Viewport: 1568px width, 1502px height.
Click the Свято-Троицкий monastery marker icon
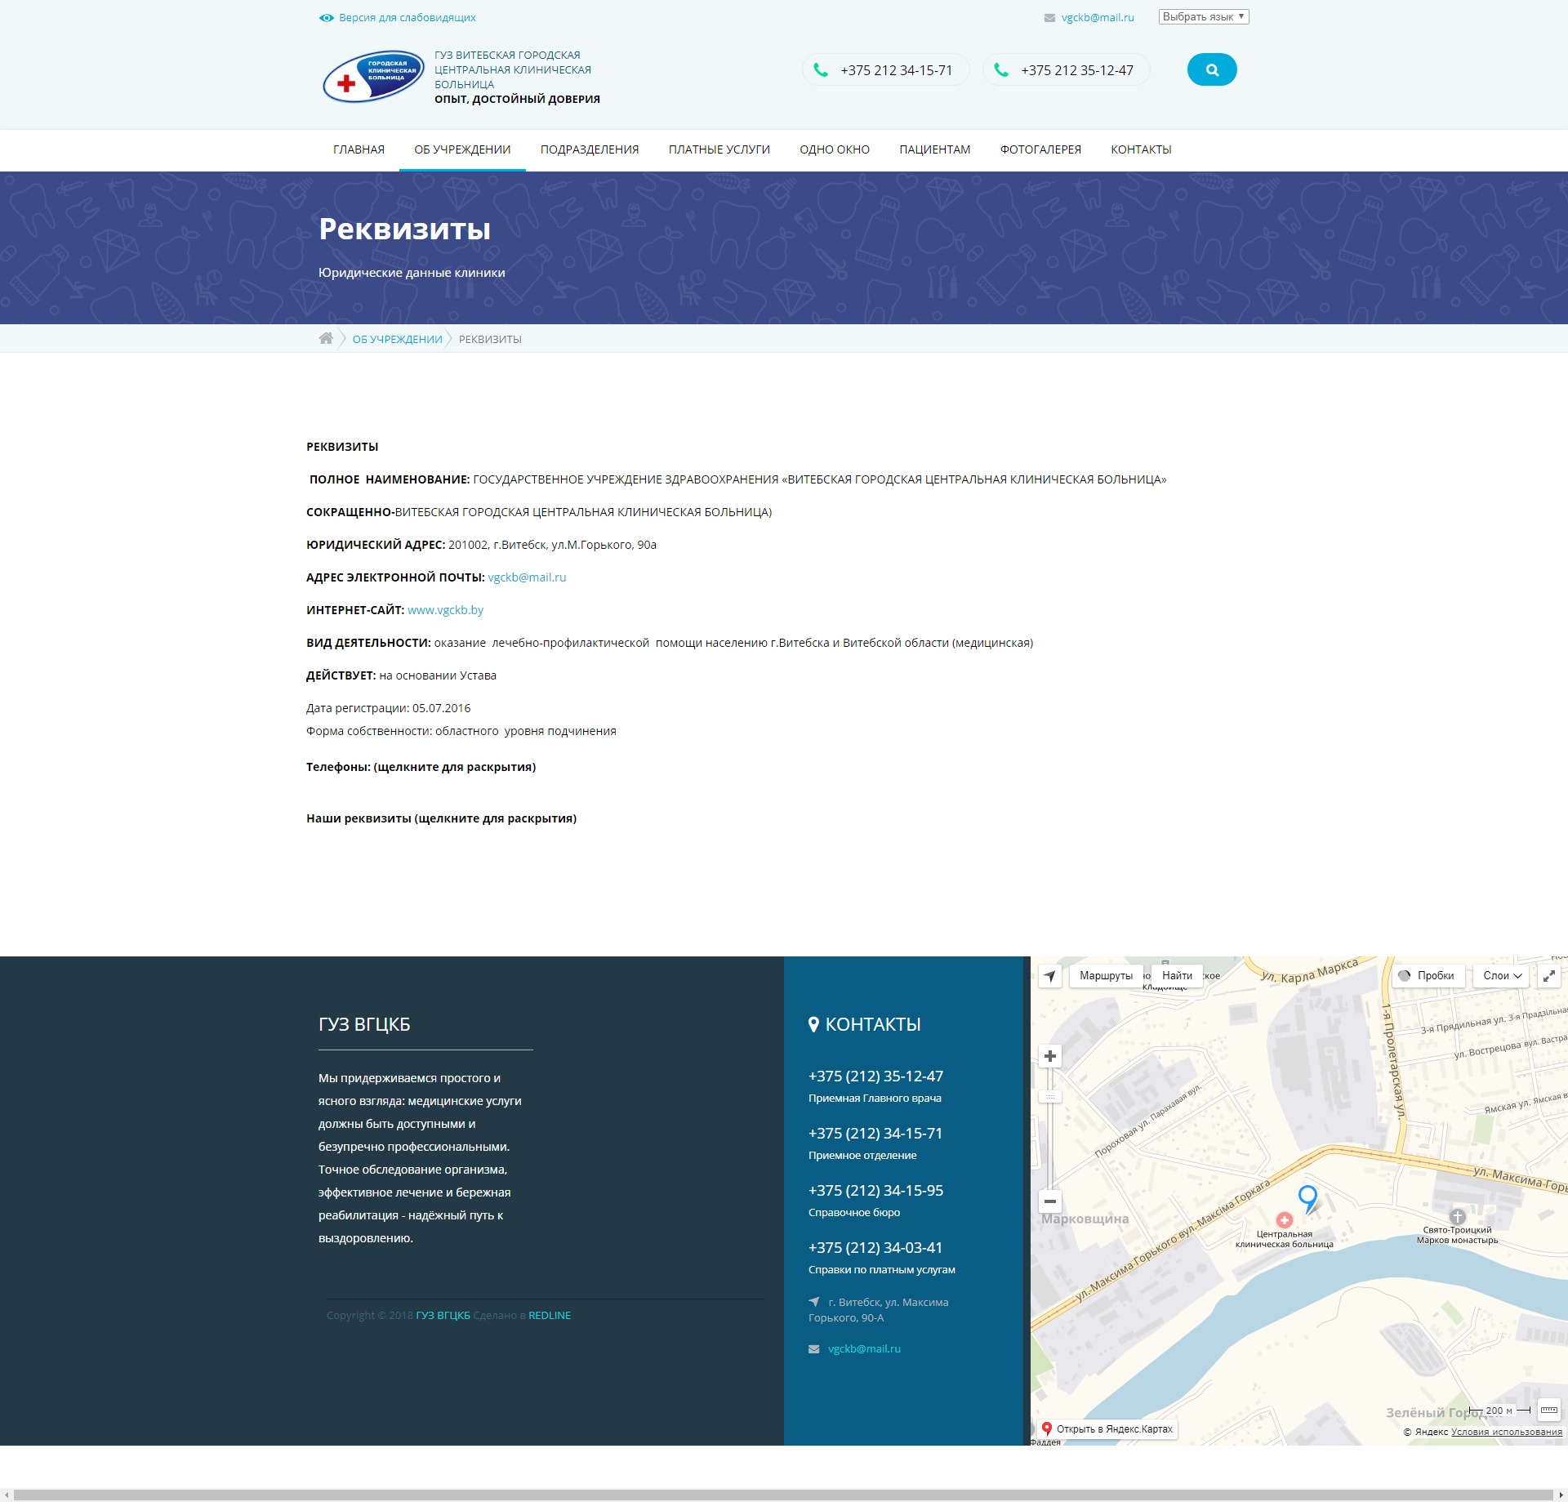[x=1458, y=1217]
